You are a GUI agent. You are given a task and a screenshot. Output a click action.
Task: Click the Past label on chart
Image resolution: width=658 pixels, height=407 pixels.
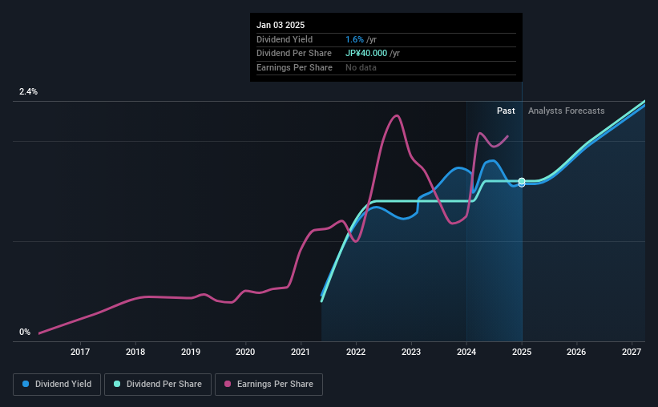click(x=506, y=111)
